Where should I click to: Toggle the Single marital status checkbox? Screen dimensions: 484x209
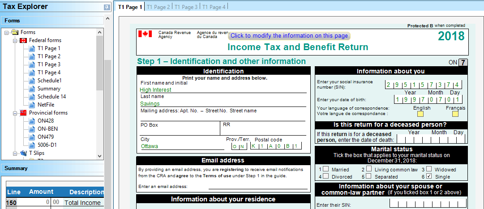(429, 176)
